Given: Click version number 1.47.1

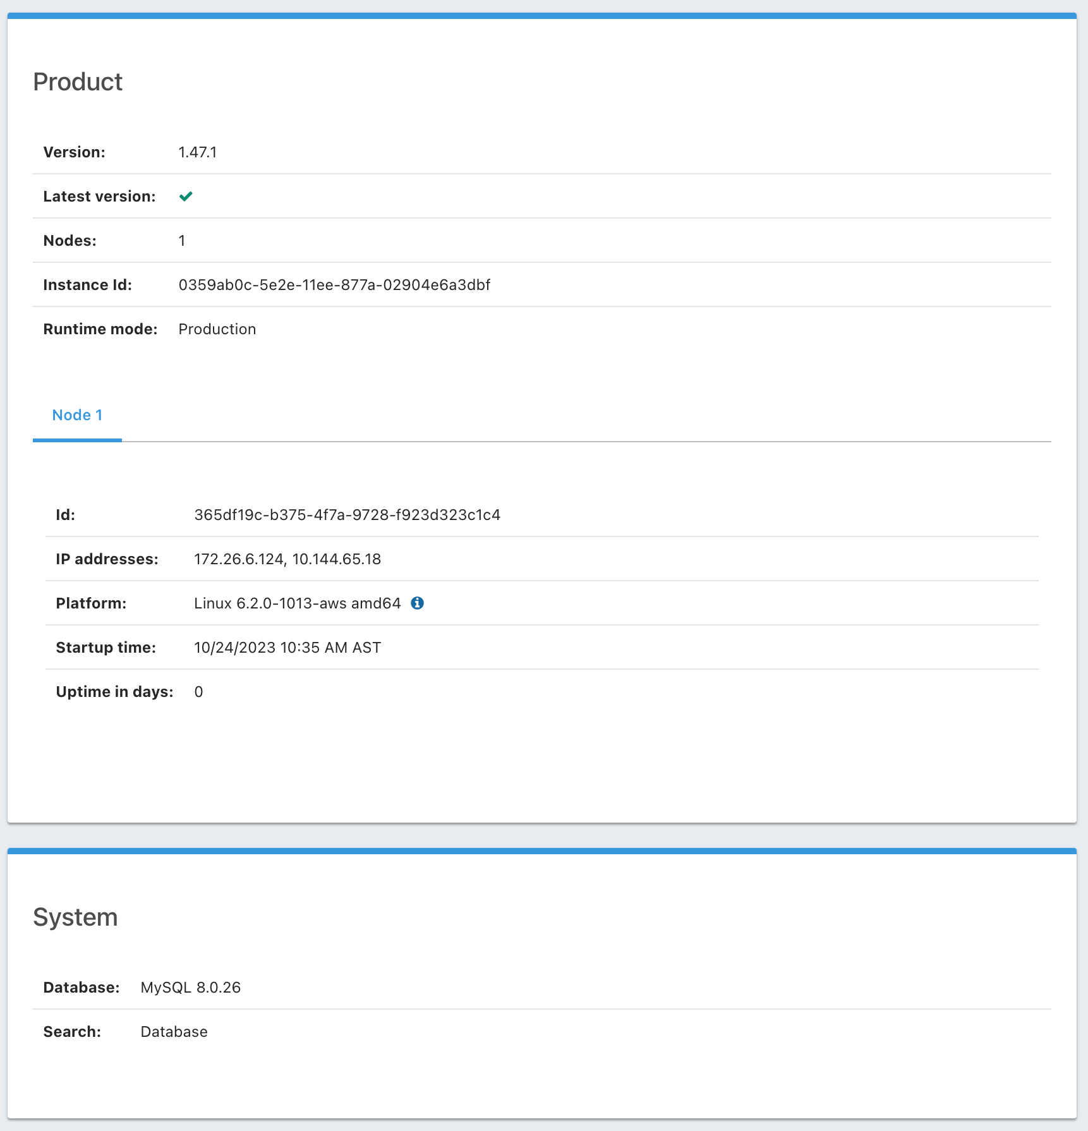Looking at the screenshot, I should 197,152.
